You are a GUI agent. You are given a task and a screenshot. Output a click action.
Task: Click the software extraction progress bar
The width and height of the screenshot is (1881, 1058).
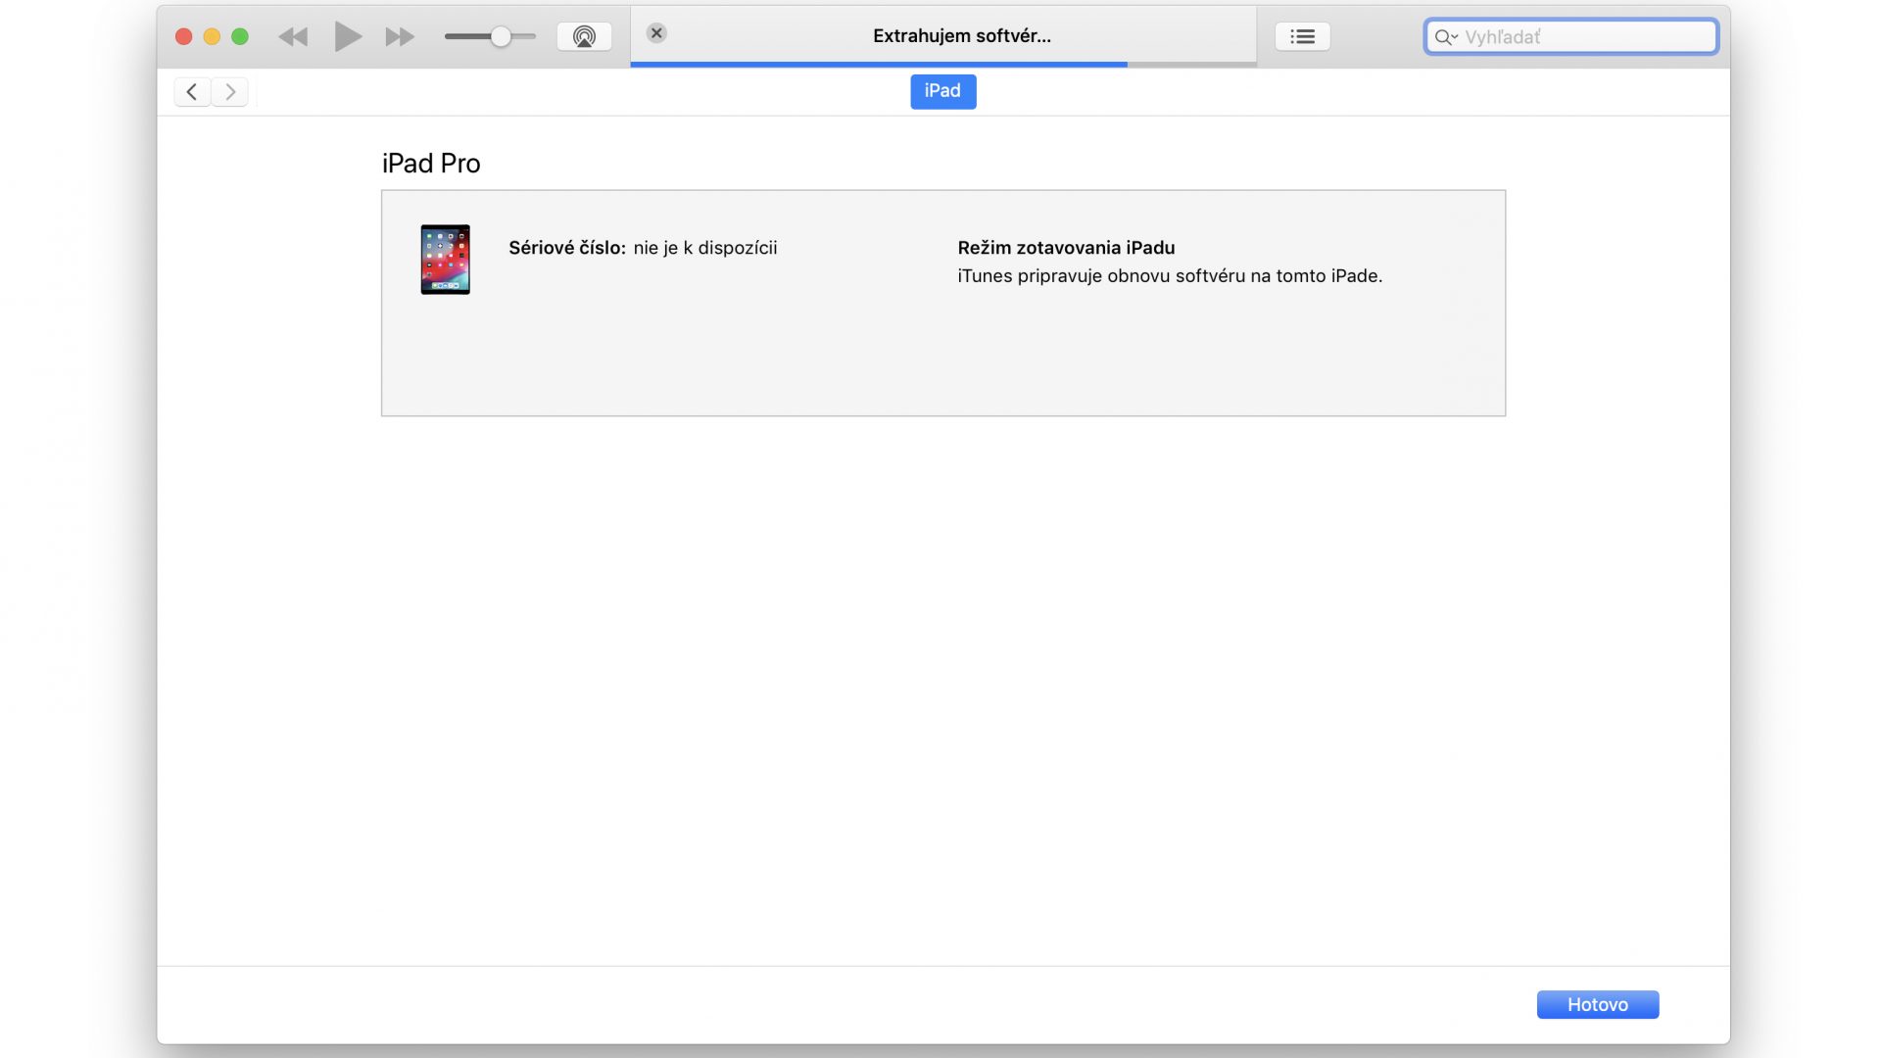[x=943, y=65]
